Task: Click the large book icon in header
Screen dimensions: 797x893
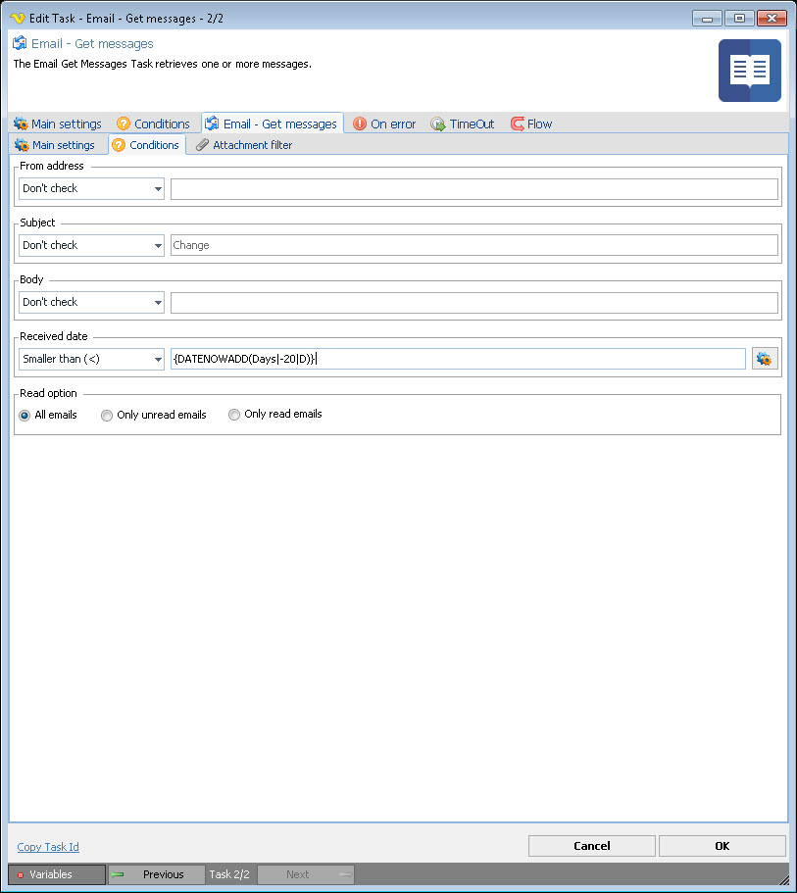Action: [x=749, y=71]
